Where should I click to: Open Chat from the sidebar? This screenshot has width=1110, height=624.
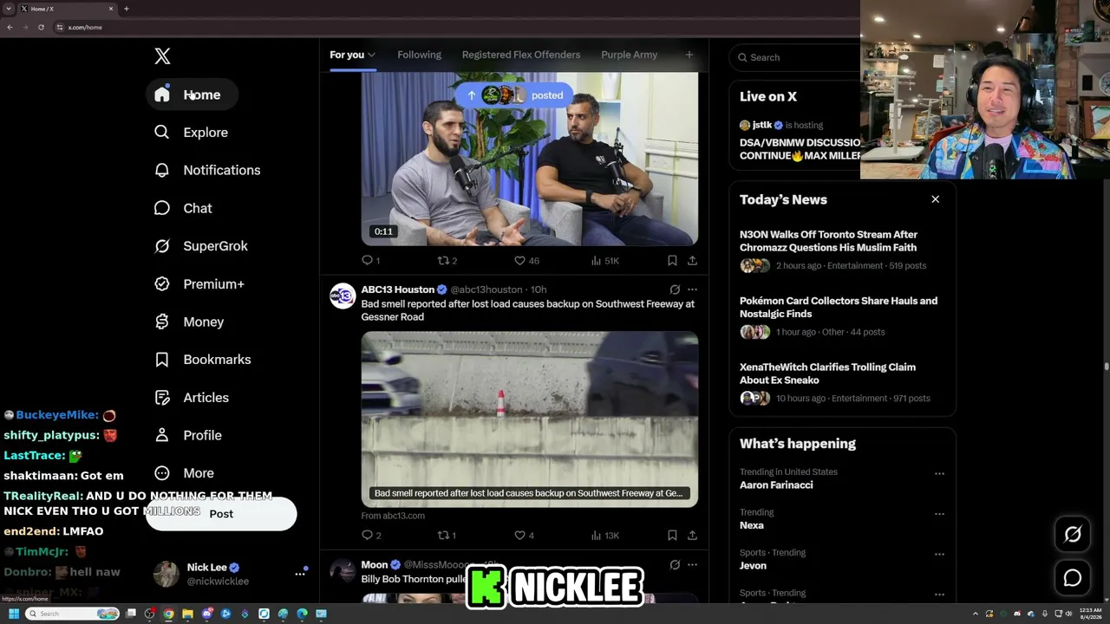(x=183, y=208)
